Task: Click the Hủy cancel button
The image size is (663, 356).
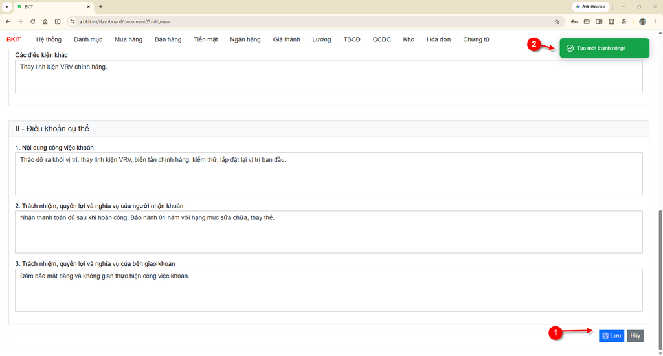Action: tap(635, 336)
